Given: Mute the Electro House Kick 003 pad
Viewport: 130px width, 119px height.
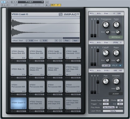Looking at the screenshot, I should coord(15,61).
